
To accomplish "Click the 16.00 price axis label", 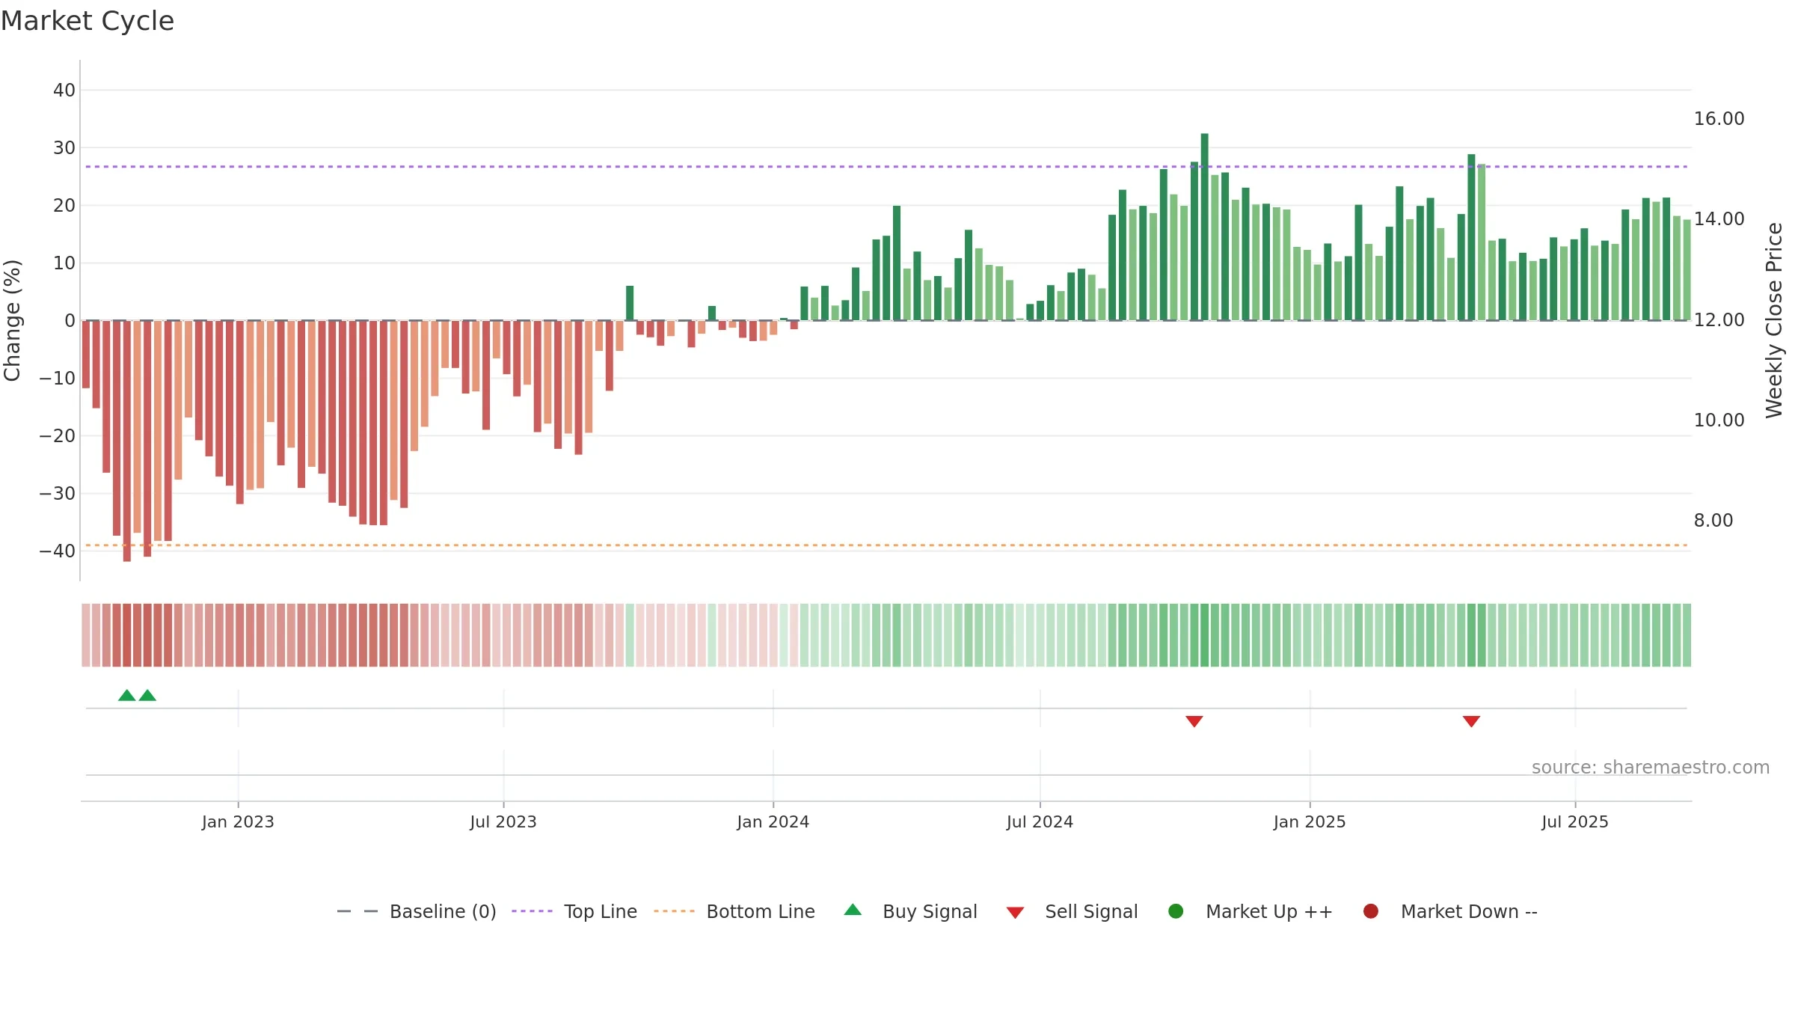I will 1719,119.
